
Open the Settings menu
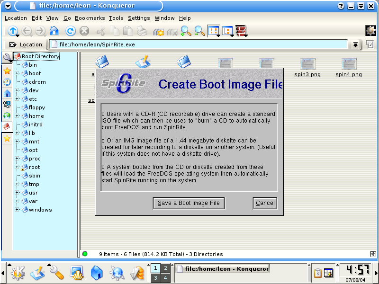pos(139,18)
